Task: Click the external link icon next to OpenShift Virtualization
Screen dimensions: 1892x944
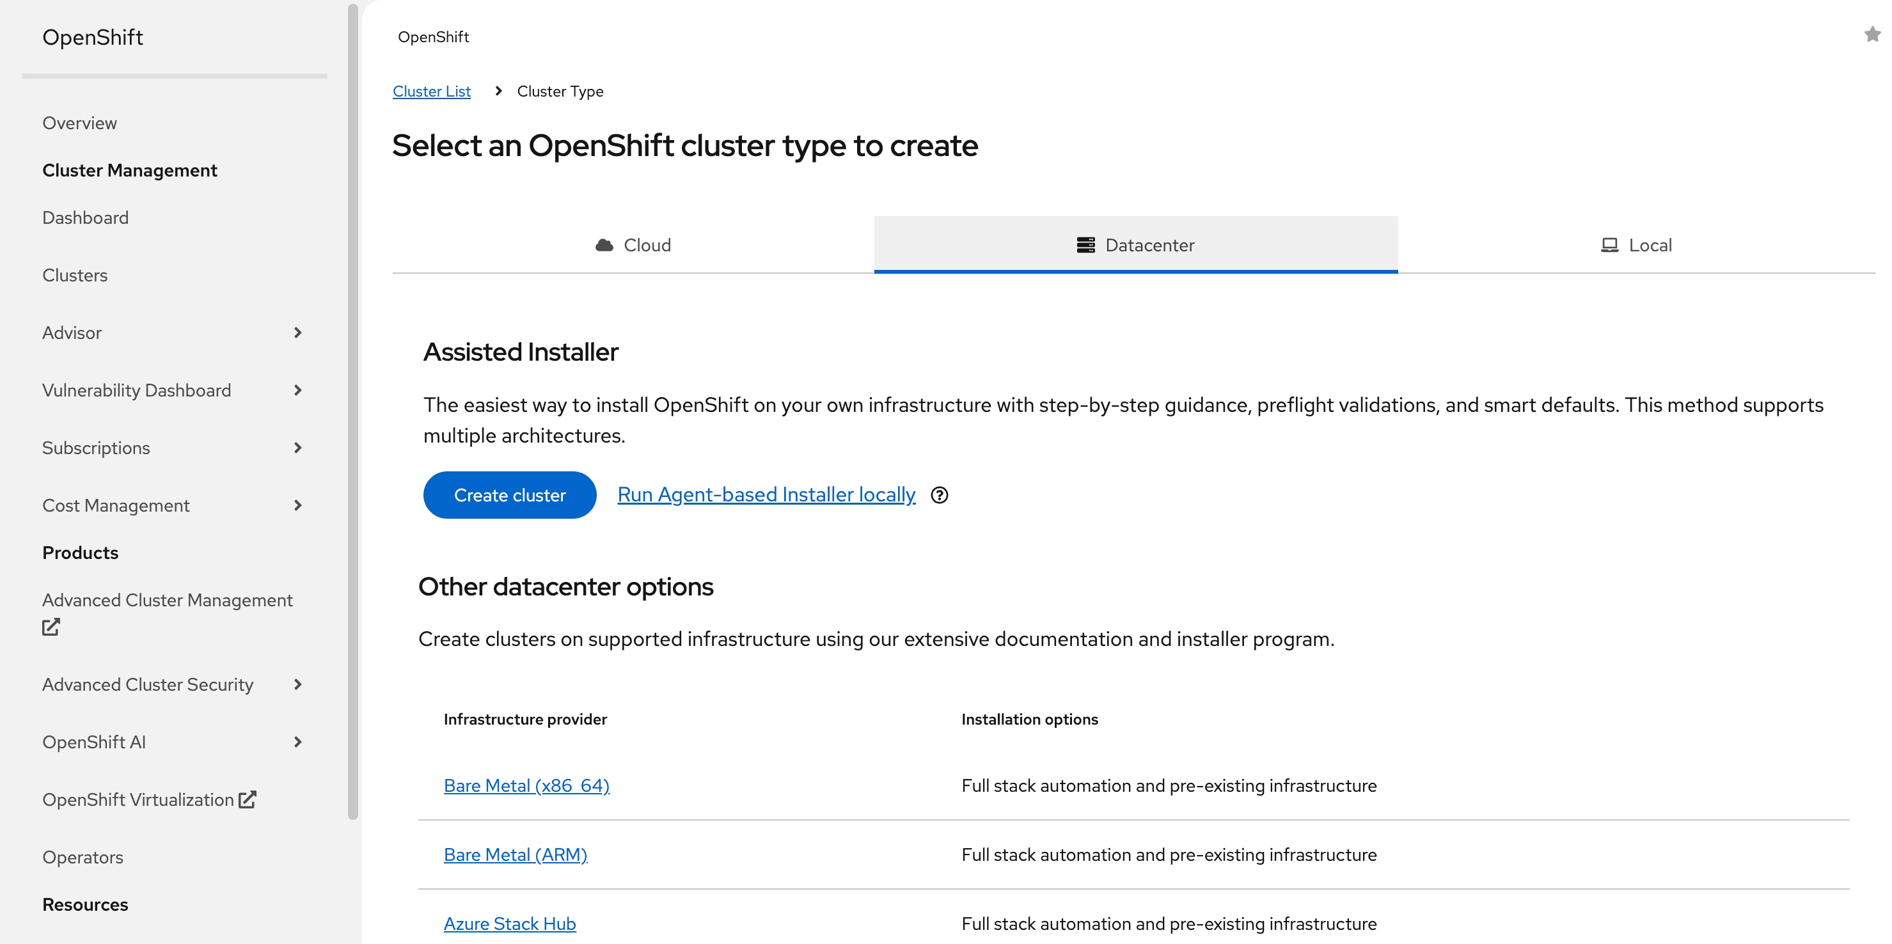Action: (248, 799)
